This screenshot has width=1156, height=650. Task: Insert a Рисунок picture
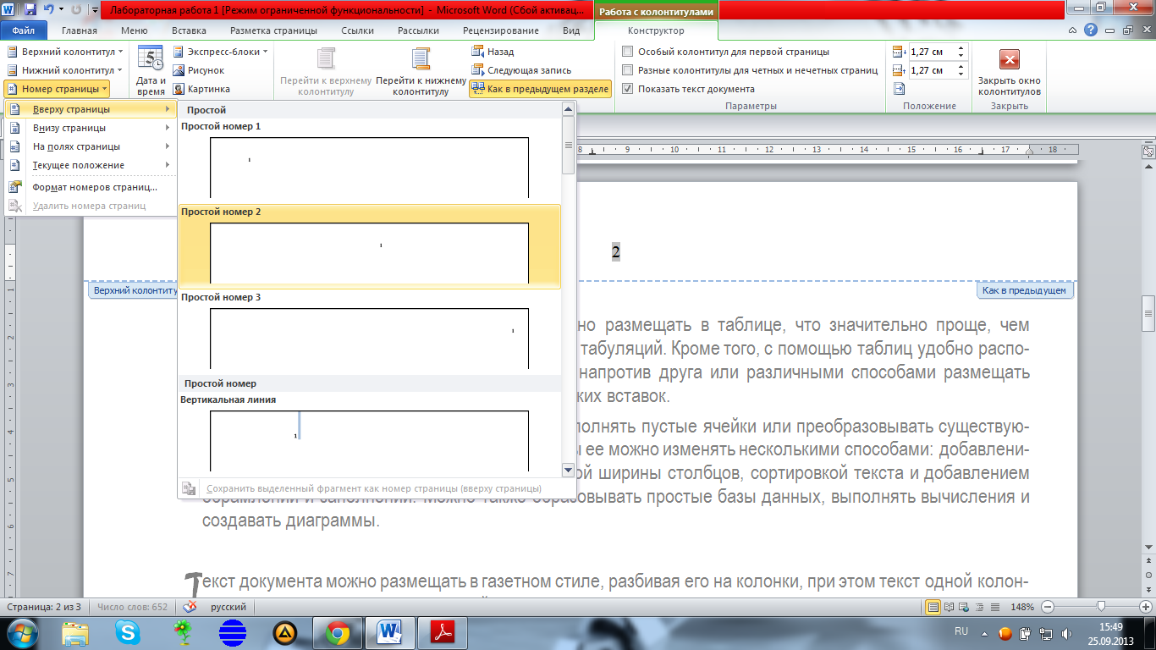pyautogui.click(x=199, y=70)
